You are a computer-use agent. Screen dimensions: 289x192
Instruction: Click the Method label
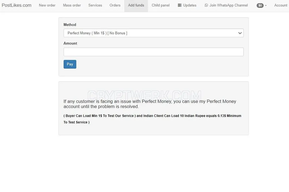click(x=70, y=25)
